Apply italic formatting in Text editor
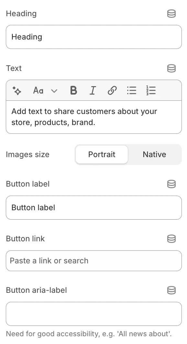 coord(93,90)
